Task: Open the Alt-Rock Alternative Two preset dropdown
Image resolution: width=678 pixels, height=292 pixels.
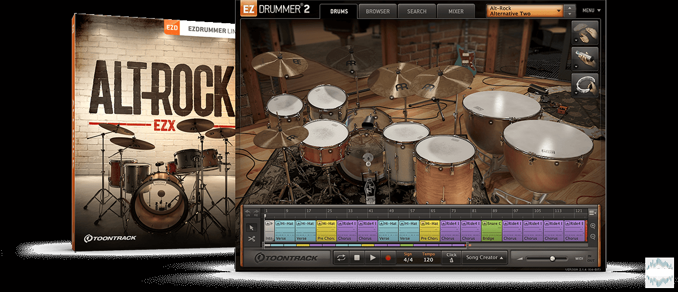Action: pyautogui.click(x=525, y=10)
